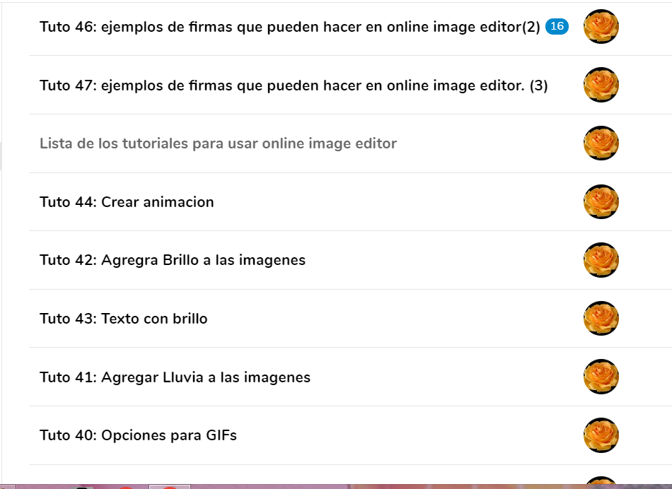The image size is (672, 489).
Task: Open topic Tuto 44: Crear animacion
Action: (x=127, y=202)
